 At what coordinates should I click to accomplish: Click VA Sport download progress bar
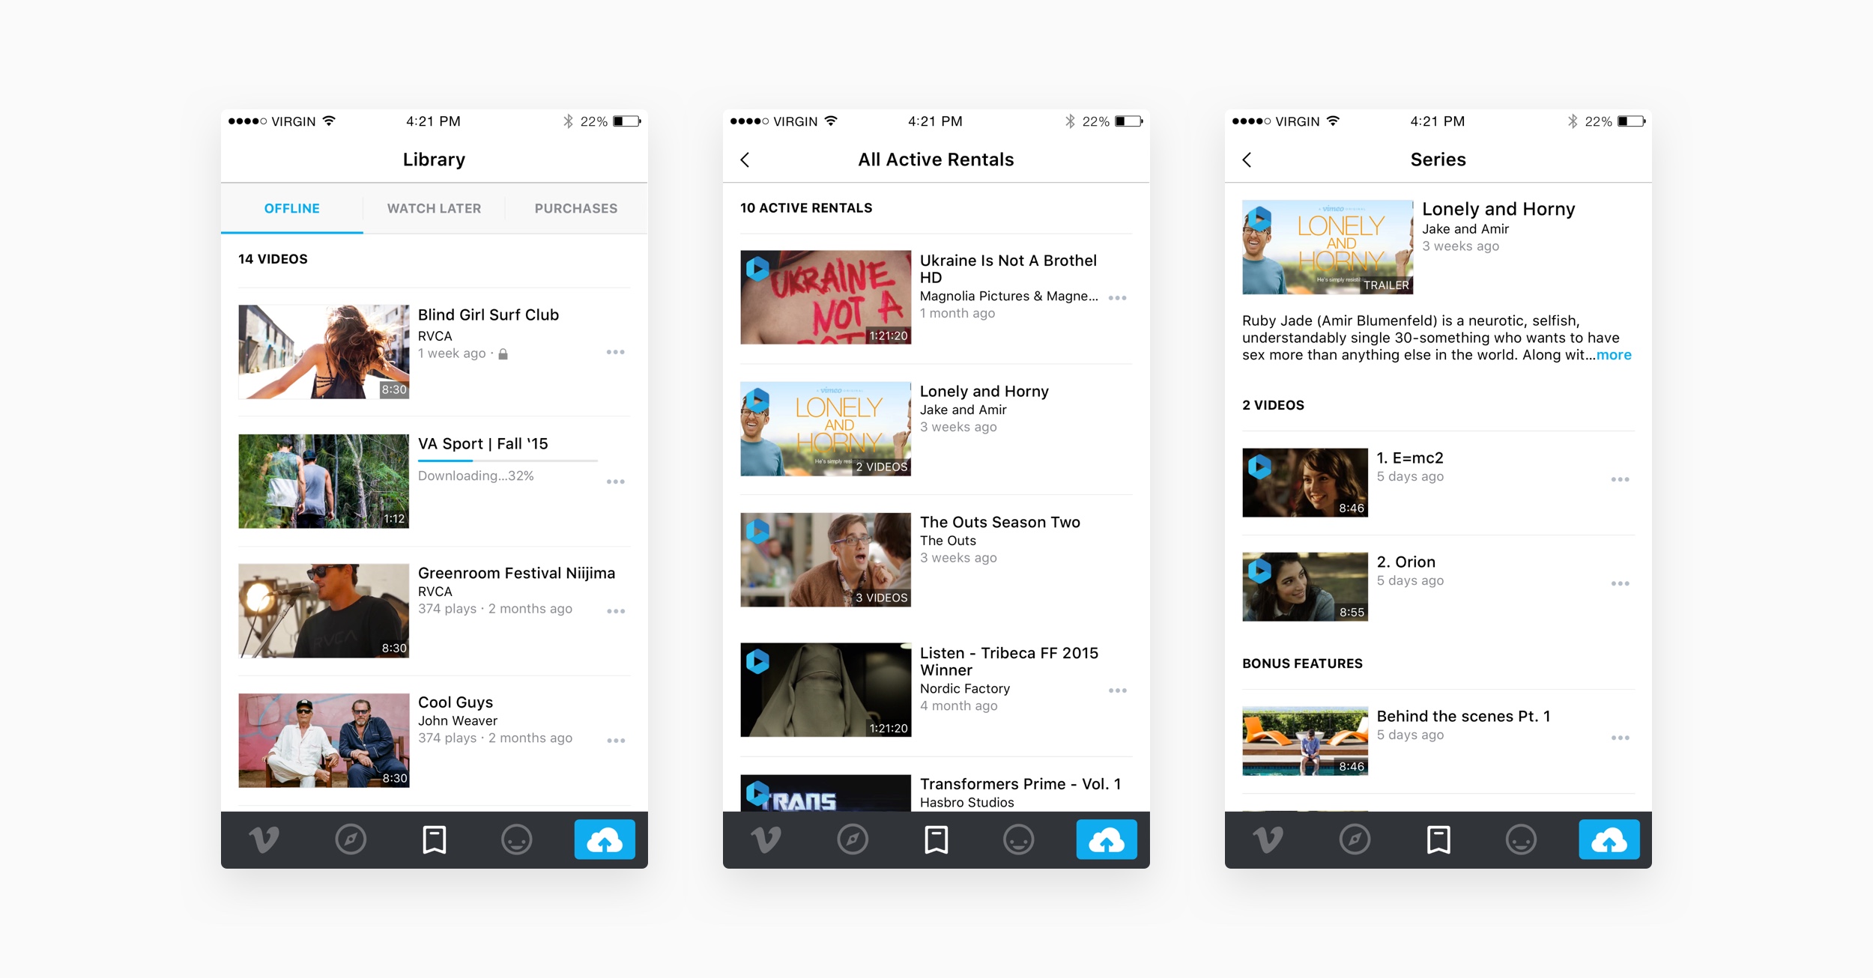(508, 461)
